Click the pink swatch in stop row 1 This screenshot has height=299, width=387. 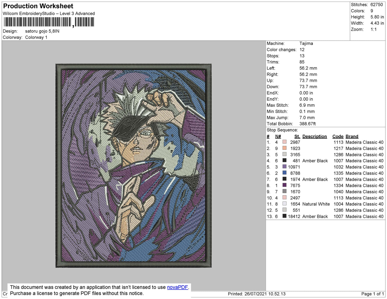pos(284,142)
